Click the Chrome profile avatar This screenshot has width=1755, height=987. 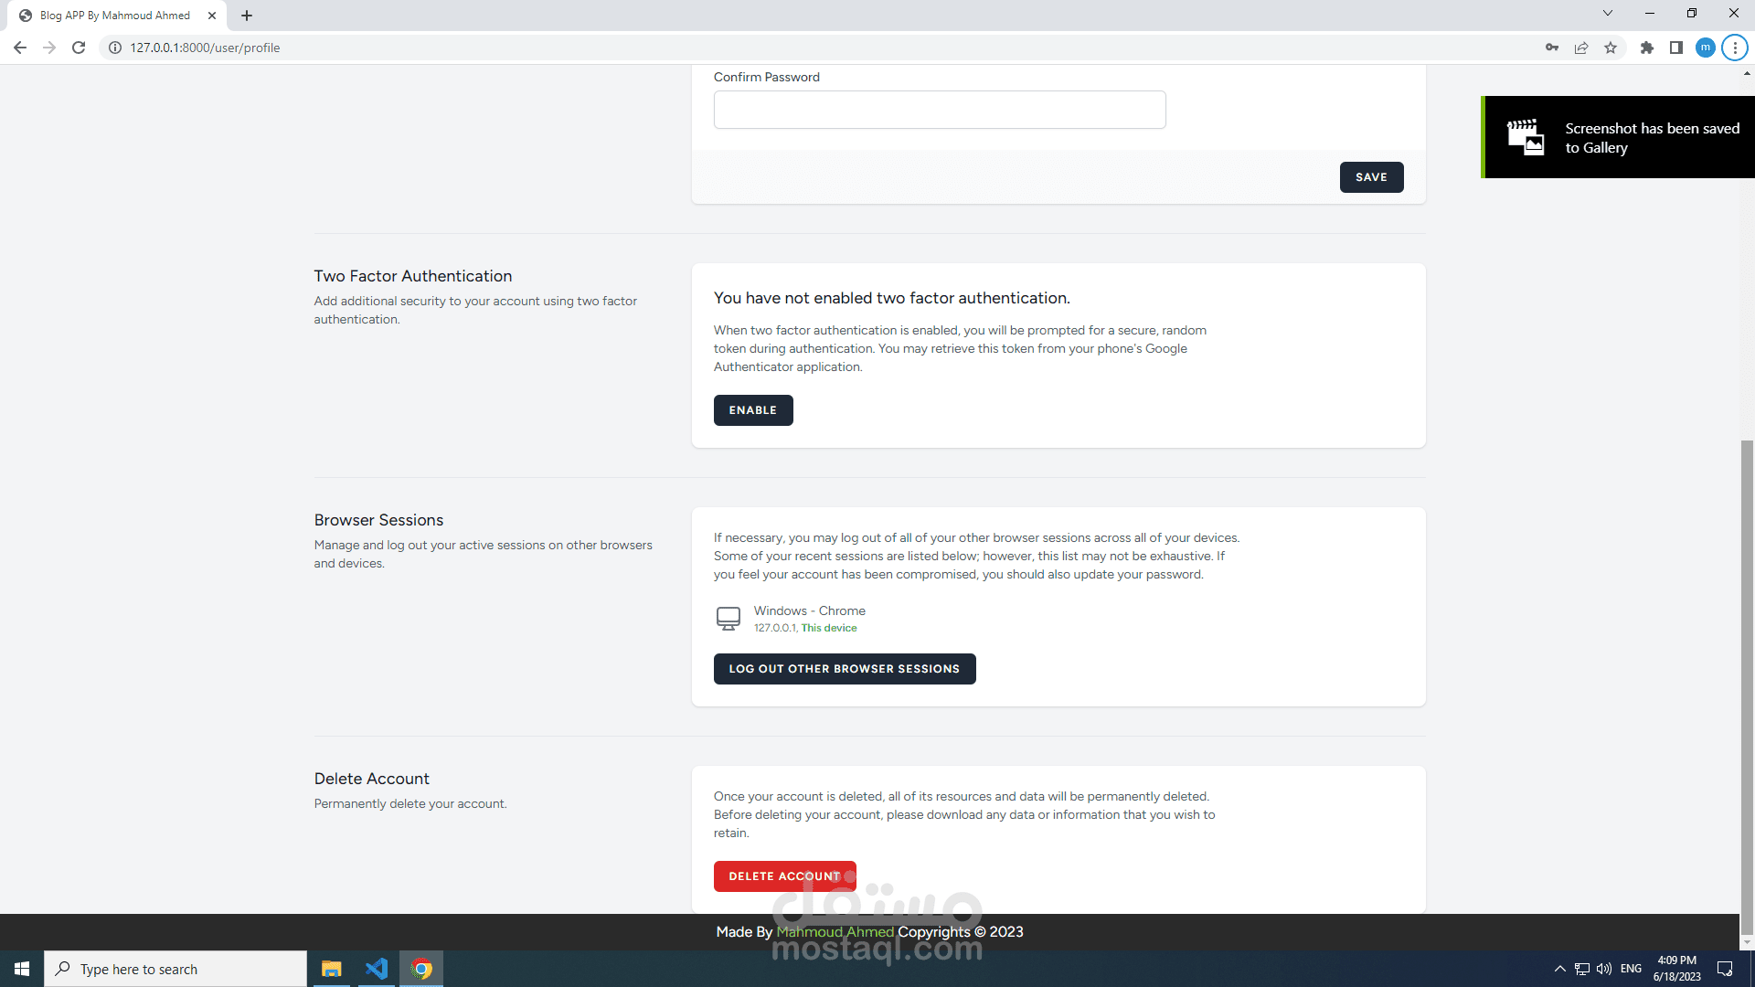(x=1706, y=48)
